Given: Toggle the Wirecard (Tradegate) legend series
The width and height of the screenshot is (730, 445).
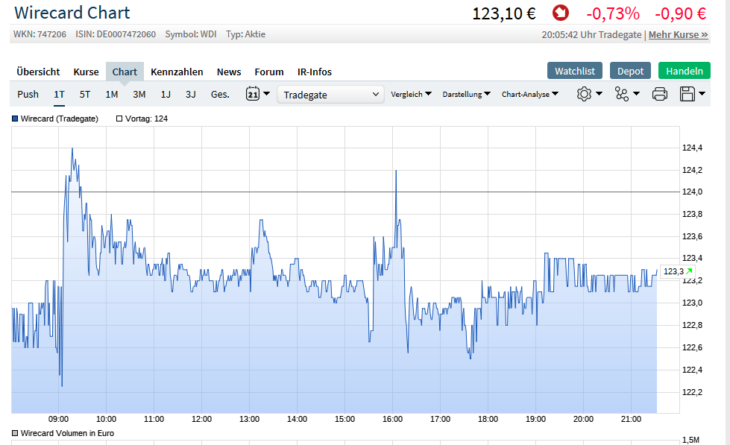Looking at the screenshot, I should [55, 119].
